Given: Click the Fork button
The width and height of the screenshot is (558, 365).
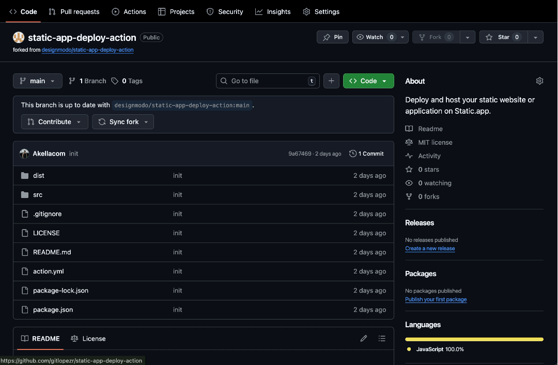Looking at the screenshot, I should tap(436, 37).
